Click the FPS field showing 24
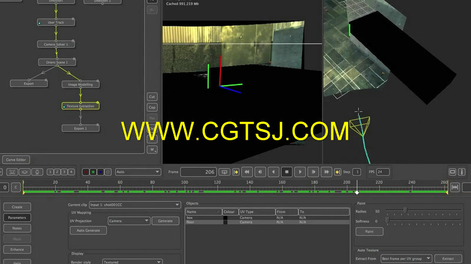Viewport: 471px width, 264px height. pyautogui.click(x=383, y=172)
